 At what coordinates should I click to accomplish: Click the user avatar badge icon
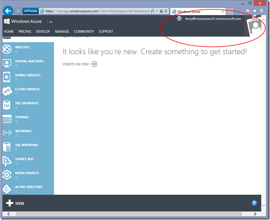pos(253,26)
